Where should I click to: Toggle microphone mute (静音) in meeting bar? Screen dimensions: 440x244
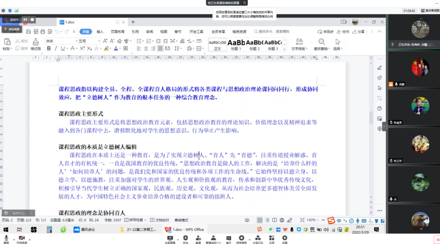point(6,239)
